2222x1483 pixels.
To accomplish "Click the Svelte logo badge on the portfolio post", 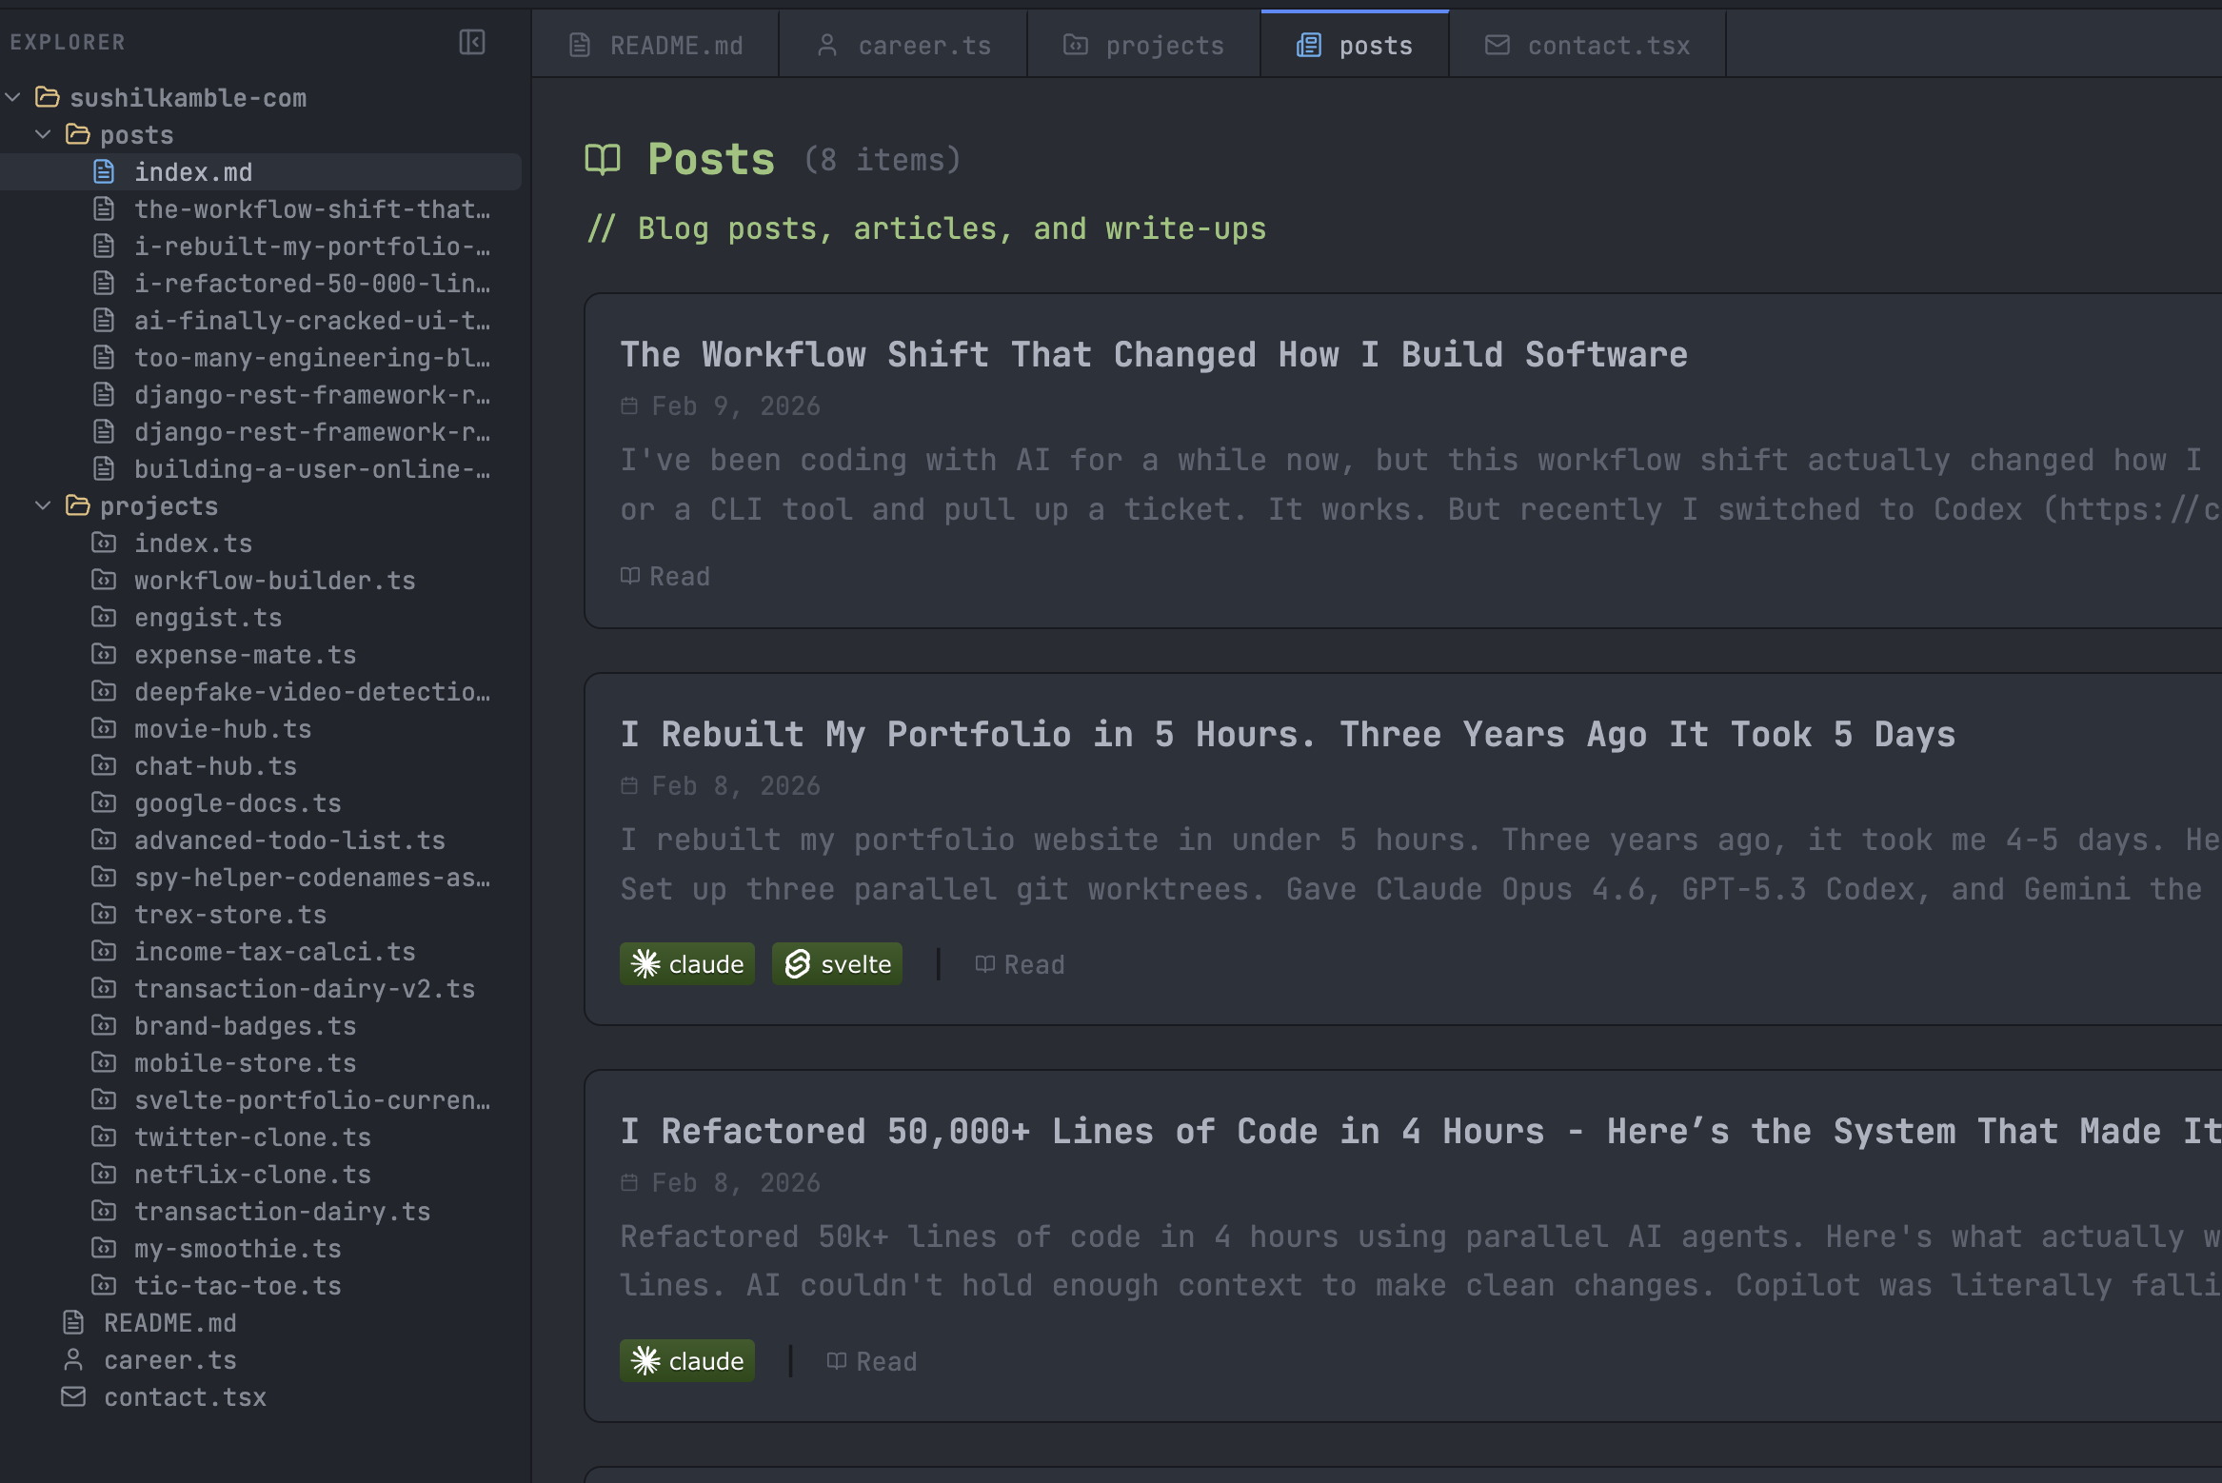I will click(x=797, y=963).
